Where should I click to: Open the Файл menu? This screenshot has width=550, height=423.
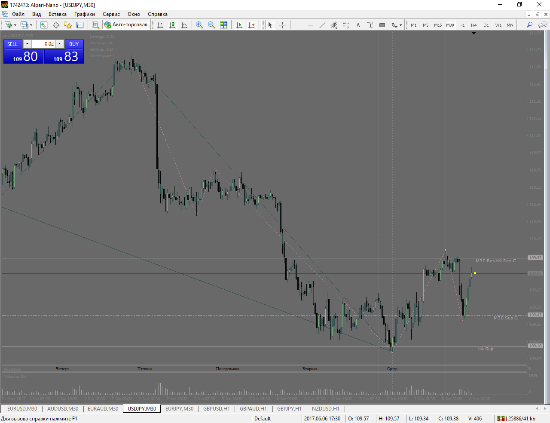click(x=18, y=14)
